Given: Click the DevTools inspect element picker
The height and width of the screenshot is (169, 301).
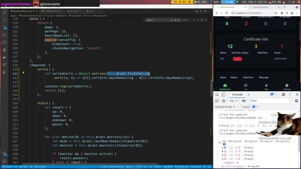Looking at the screenshot, I should pos(217,94).
